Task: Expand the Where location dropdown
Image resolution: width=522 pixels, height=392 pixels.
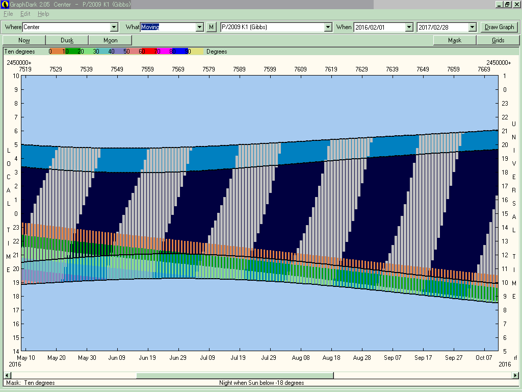Action: click(114, 28)
